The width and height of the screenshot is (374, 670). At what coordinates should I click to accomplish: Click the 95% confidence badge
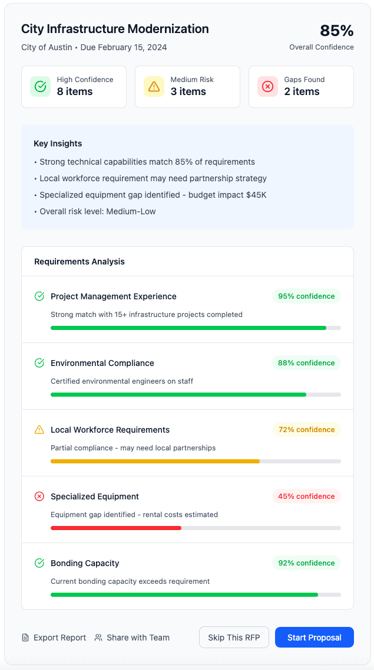tap(306, 296)
